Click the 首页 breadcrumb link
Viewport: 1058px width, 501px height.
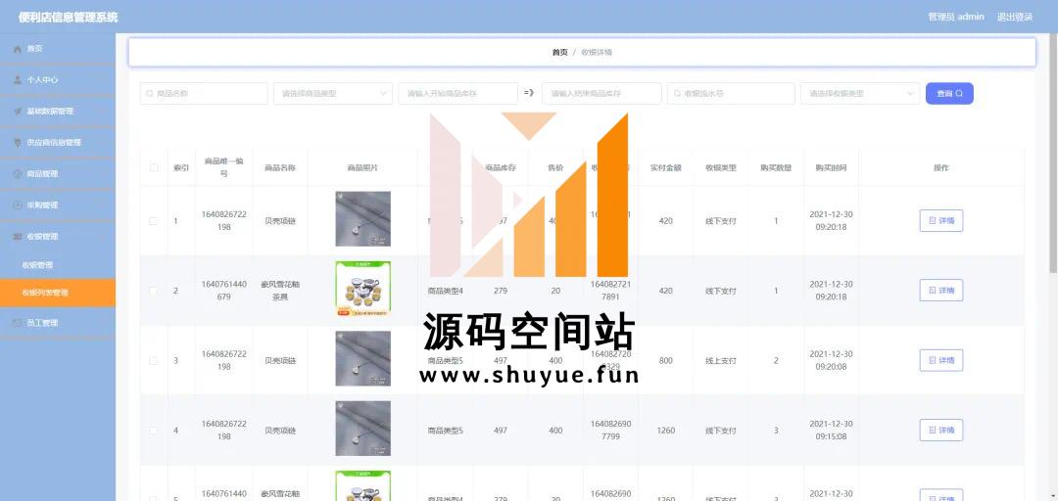559,52
